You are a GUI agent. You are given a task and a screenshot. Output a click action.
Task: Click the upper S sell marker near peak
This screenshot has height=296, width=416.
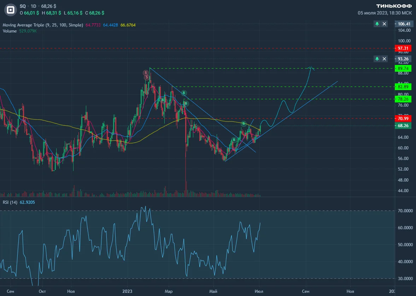[x=146, y=73]
